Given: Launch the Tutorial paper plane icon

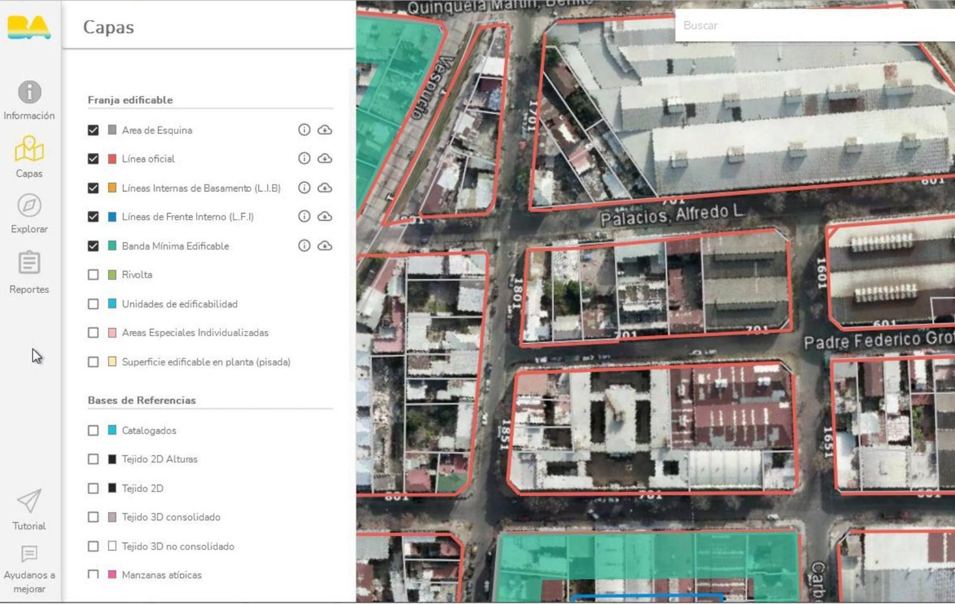Looking at the screenshot, I should tap(29, 502).
